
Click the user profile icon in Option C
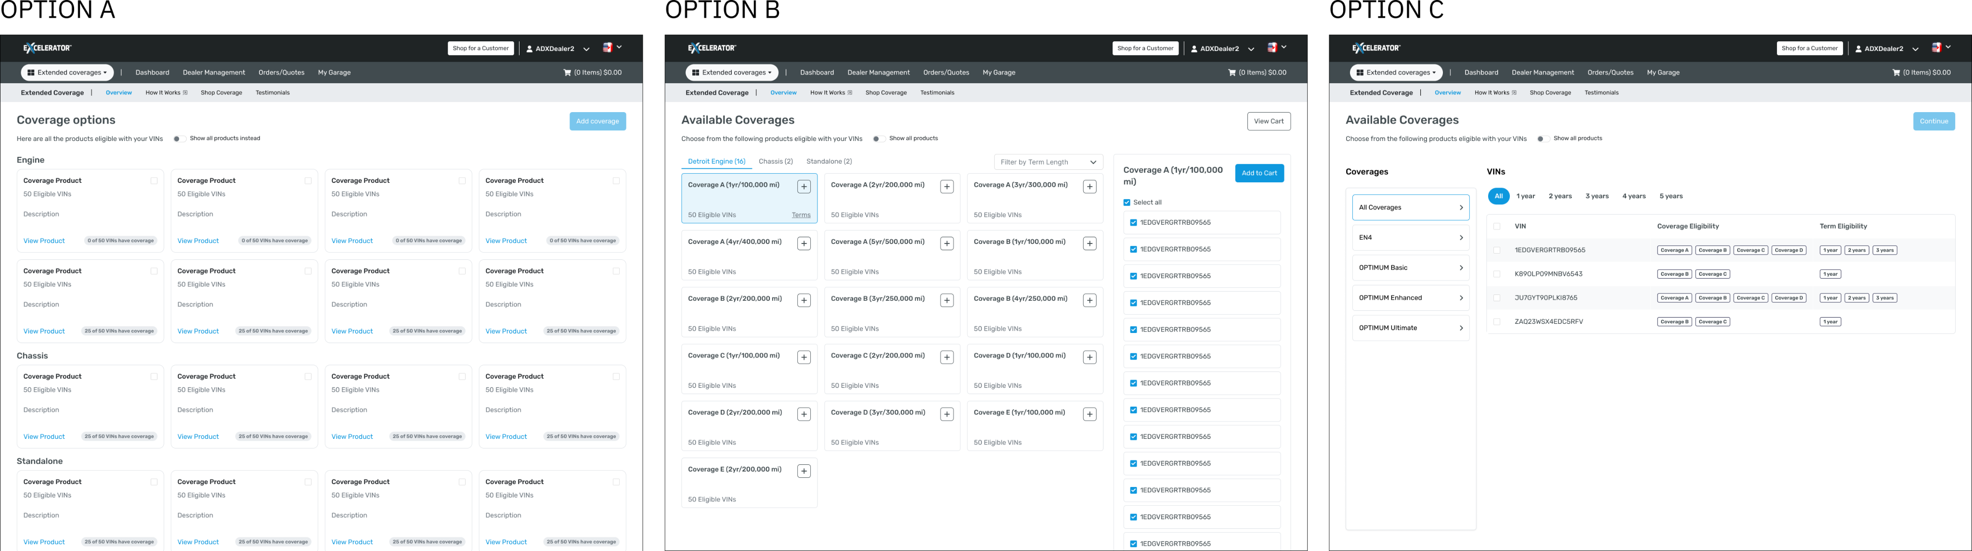click(x=1859, y=48)
